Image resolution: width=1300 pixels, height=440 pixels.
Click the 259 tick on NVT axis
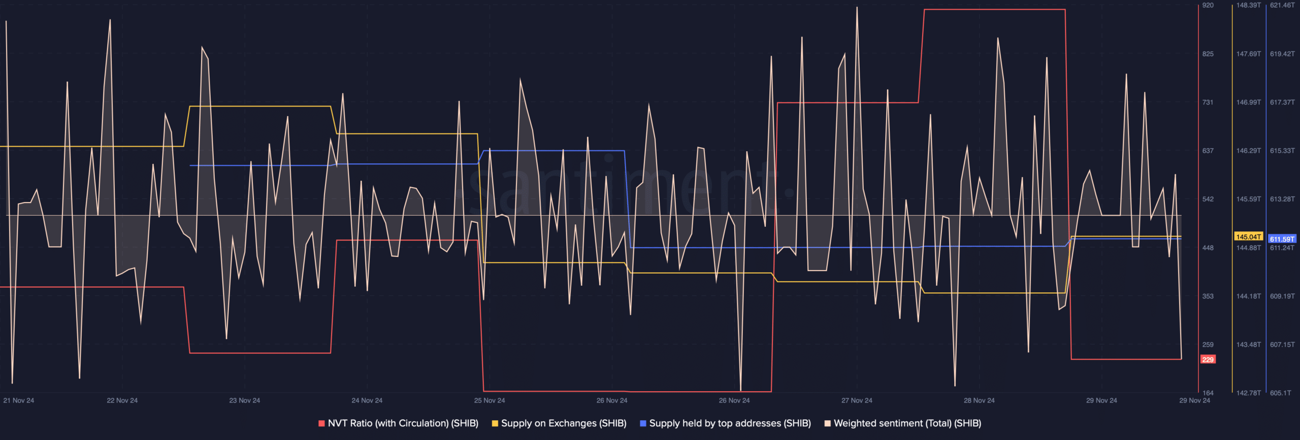pyautogui.click(x=1208, y=345)
